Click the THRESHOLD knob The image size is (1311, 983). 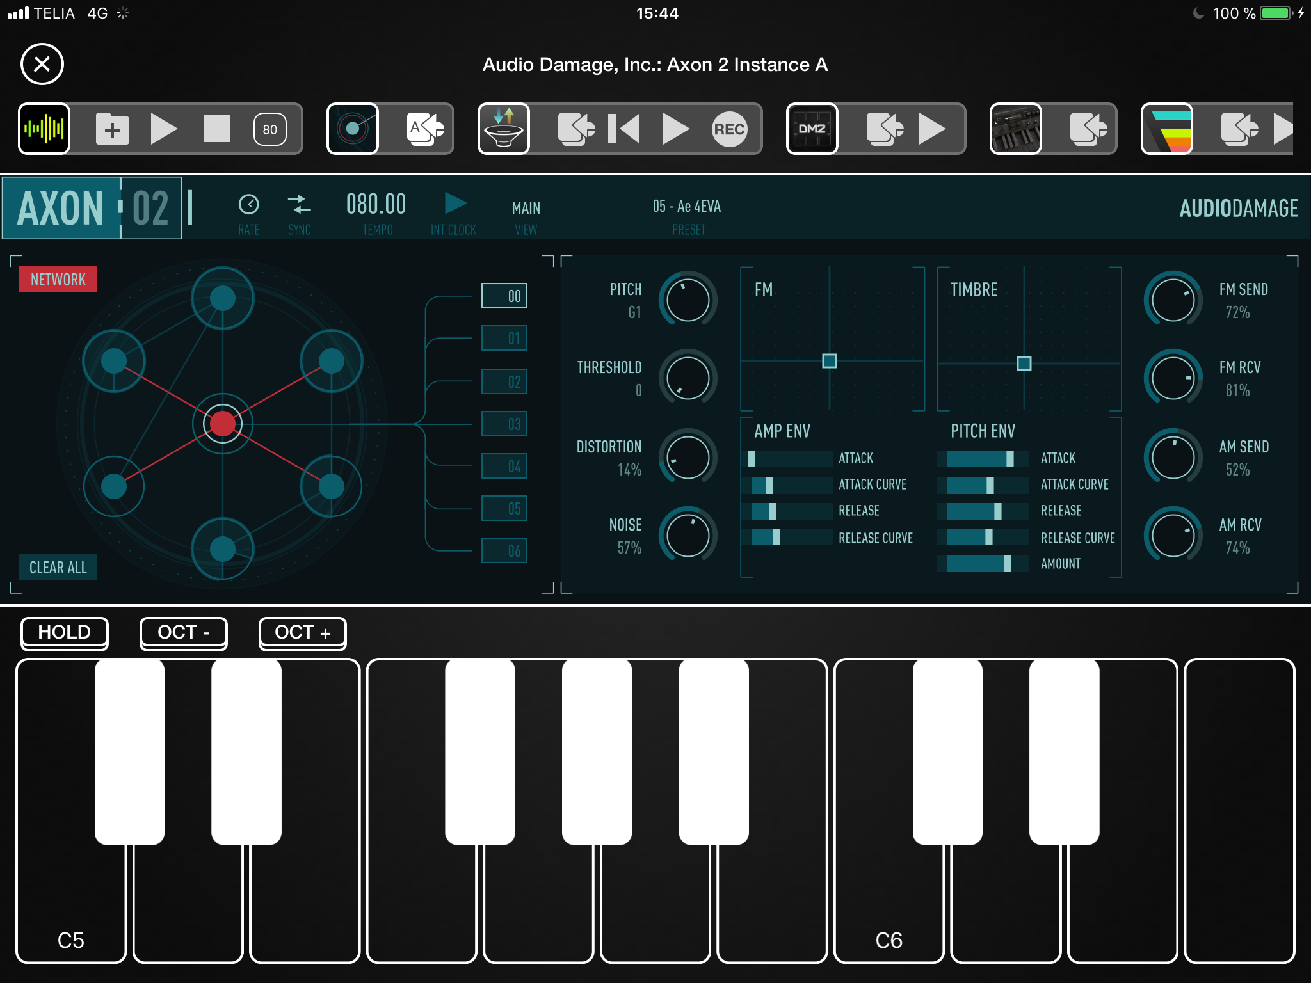688,378
